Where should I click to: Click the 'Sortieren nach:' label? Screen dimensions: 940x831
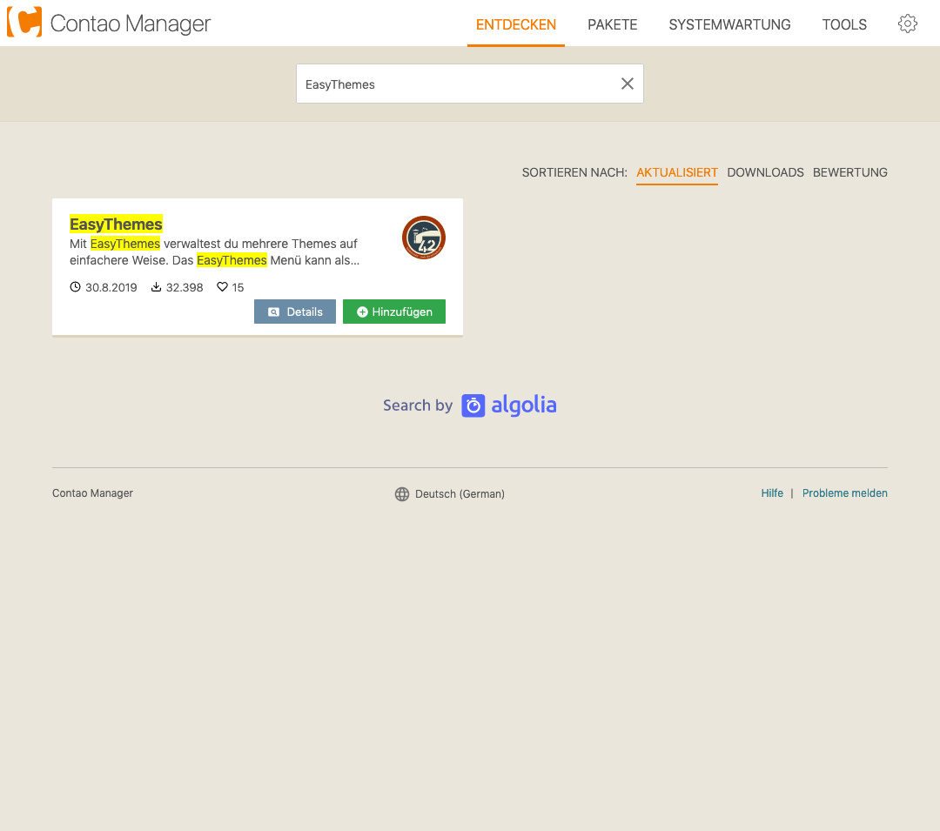click(x=574, y=172)
